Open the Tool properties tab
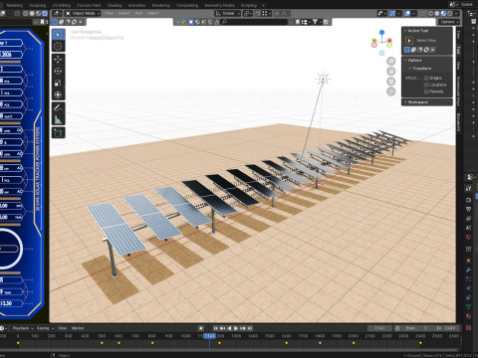This screenshot has height=358, width=478. tap(468, 188)
